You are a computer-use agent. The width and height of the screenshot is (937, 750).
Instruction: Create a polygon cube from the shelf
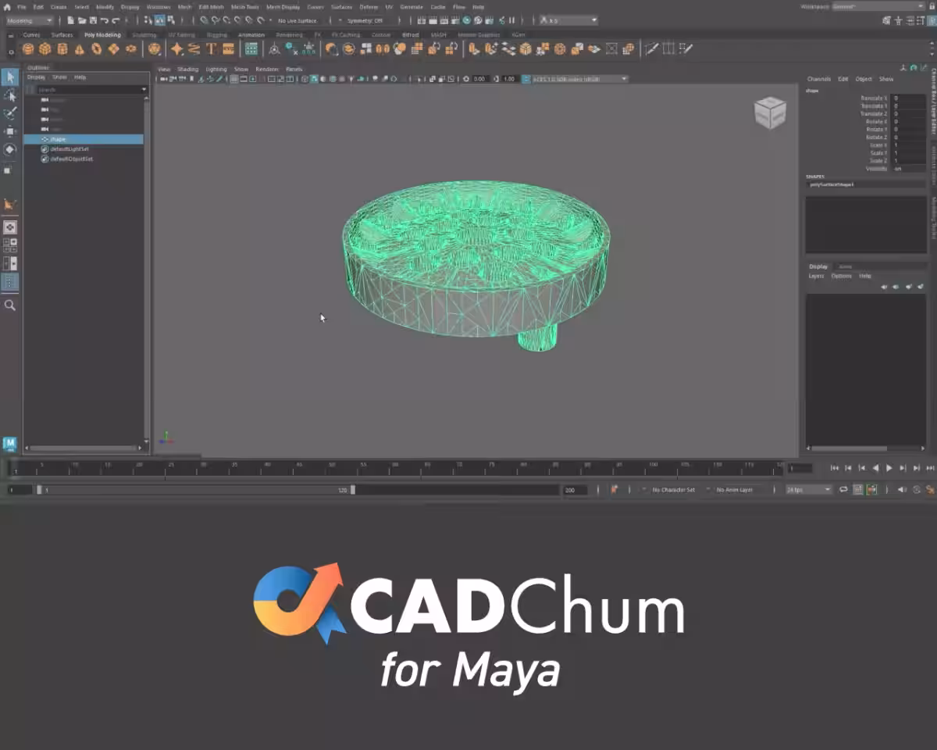coord(45,48)
